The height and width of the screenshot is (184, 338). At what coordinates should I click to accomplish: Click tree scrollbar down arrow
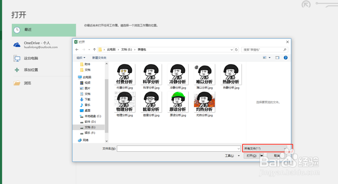coord(106,141)
